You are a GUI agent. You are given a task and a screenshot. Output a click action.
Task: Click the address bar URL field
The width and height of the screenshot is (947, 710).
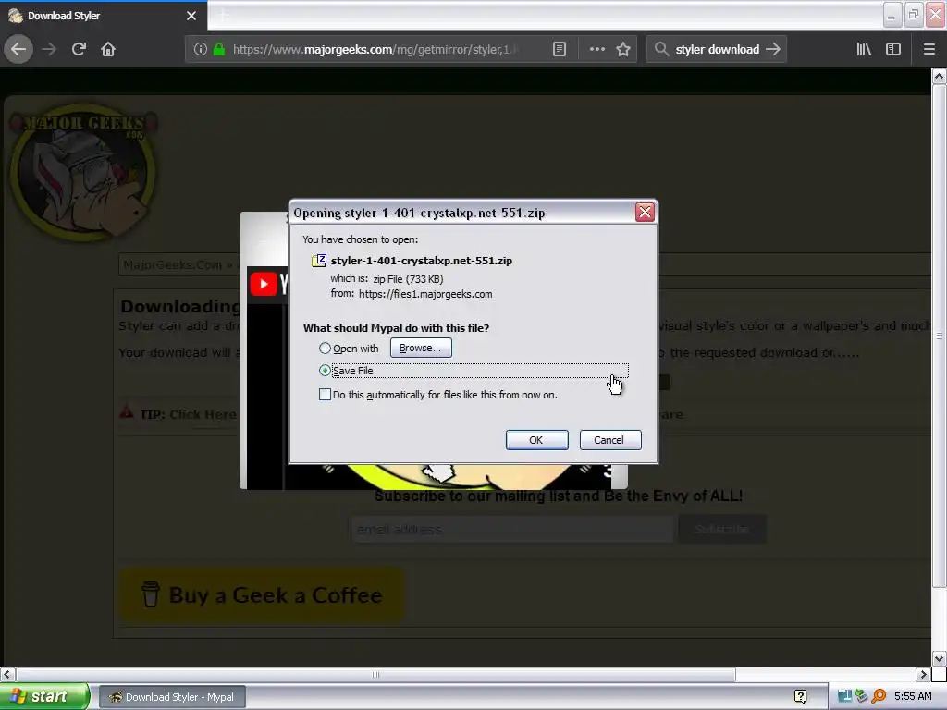[x=375, y=50]
